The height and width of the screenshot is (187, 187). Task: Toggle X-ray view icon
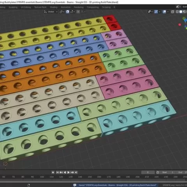tap(173, 12)
